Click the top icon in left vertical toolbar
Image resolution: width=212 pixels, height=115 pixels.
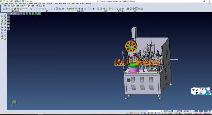click(2, 16)
